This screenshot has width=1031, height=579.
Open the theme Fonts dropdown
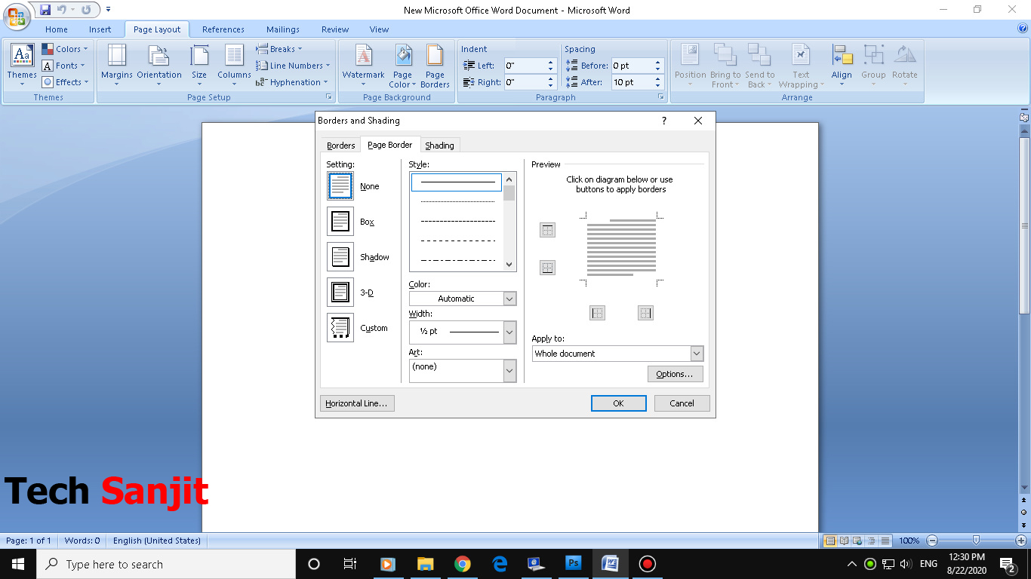pyautogui.click(x=66, y=66)
